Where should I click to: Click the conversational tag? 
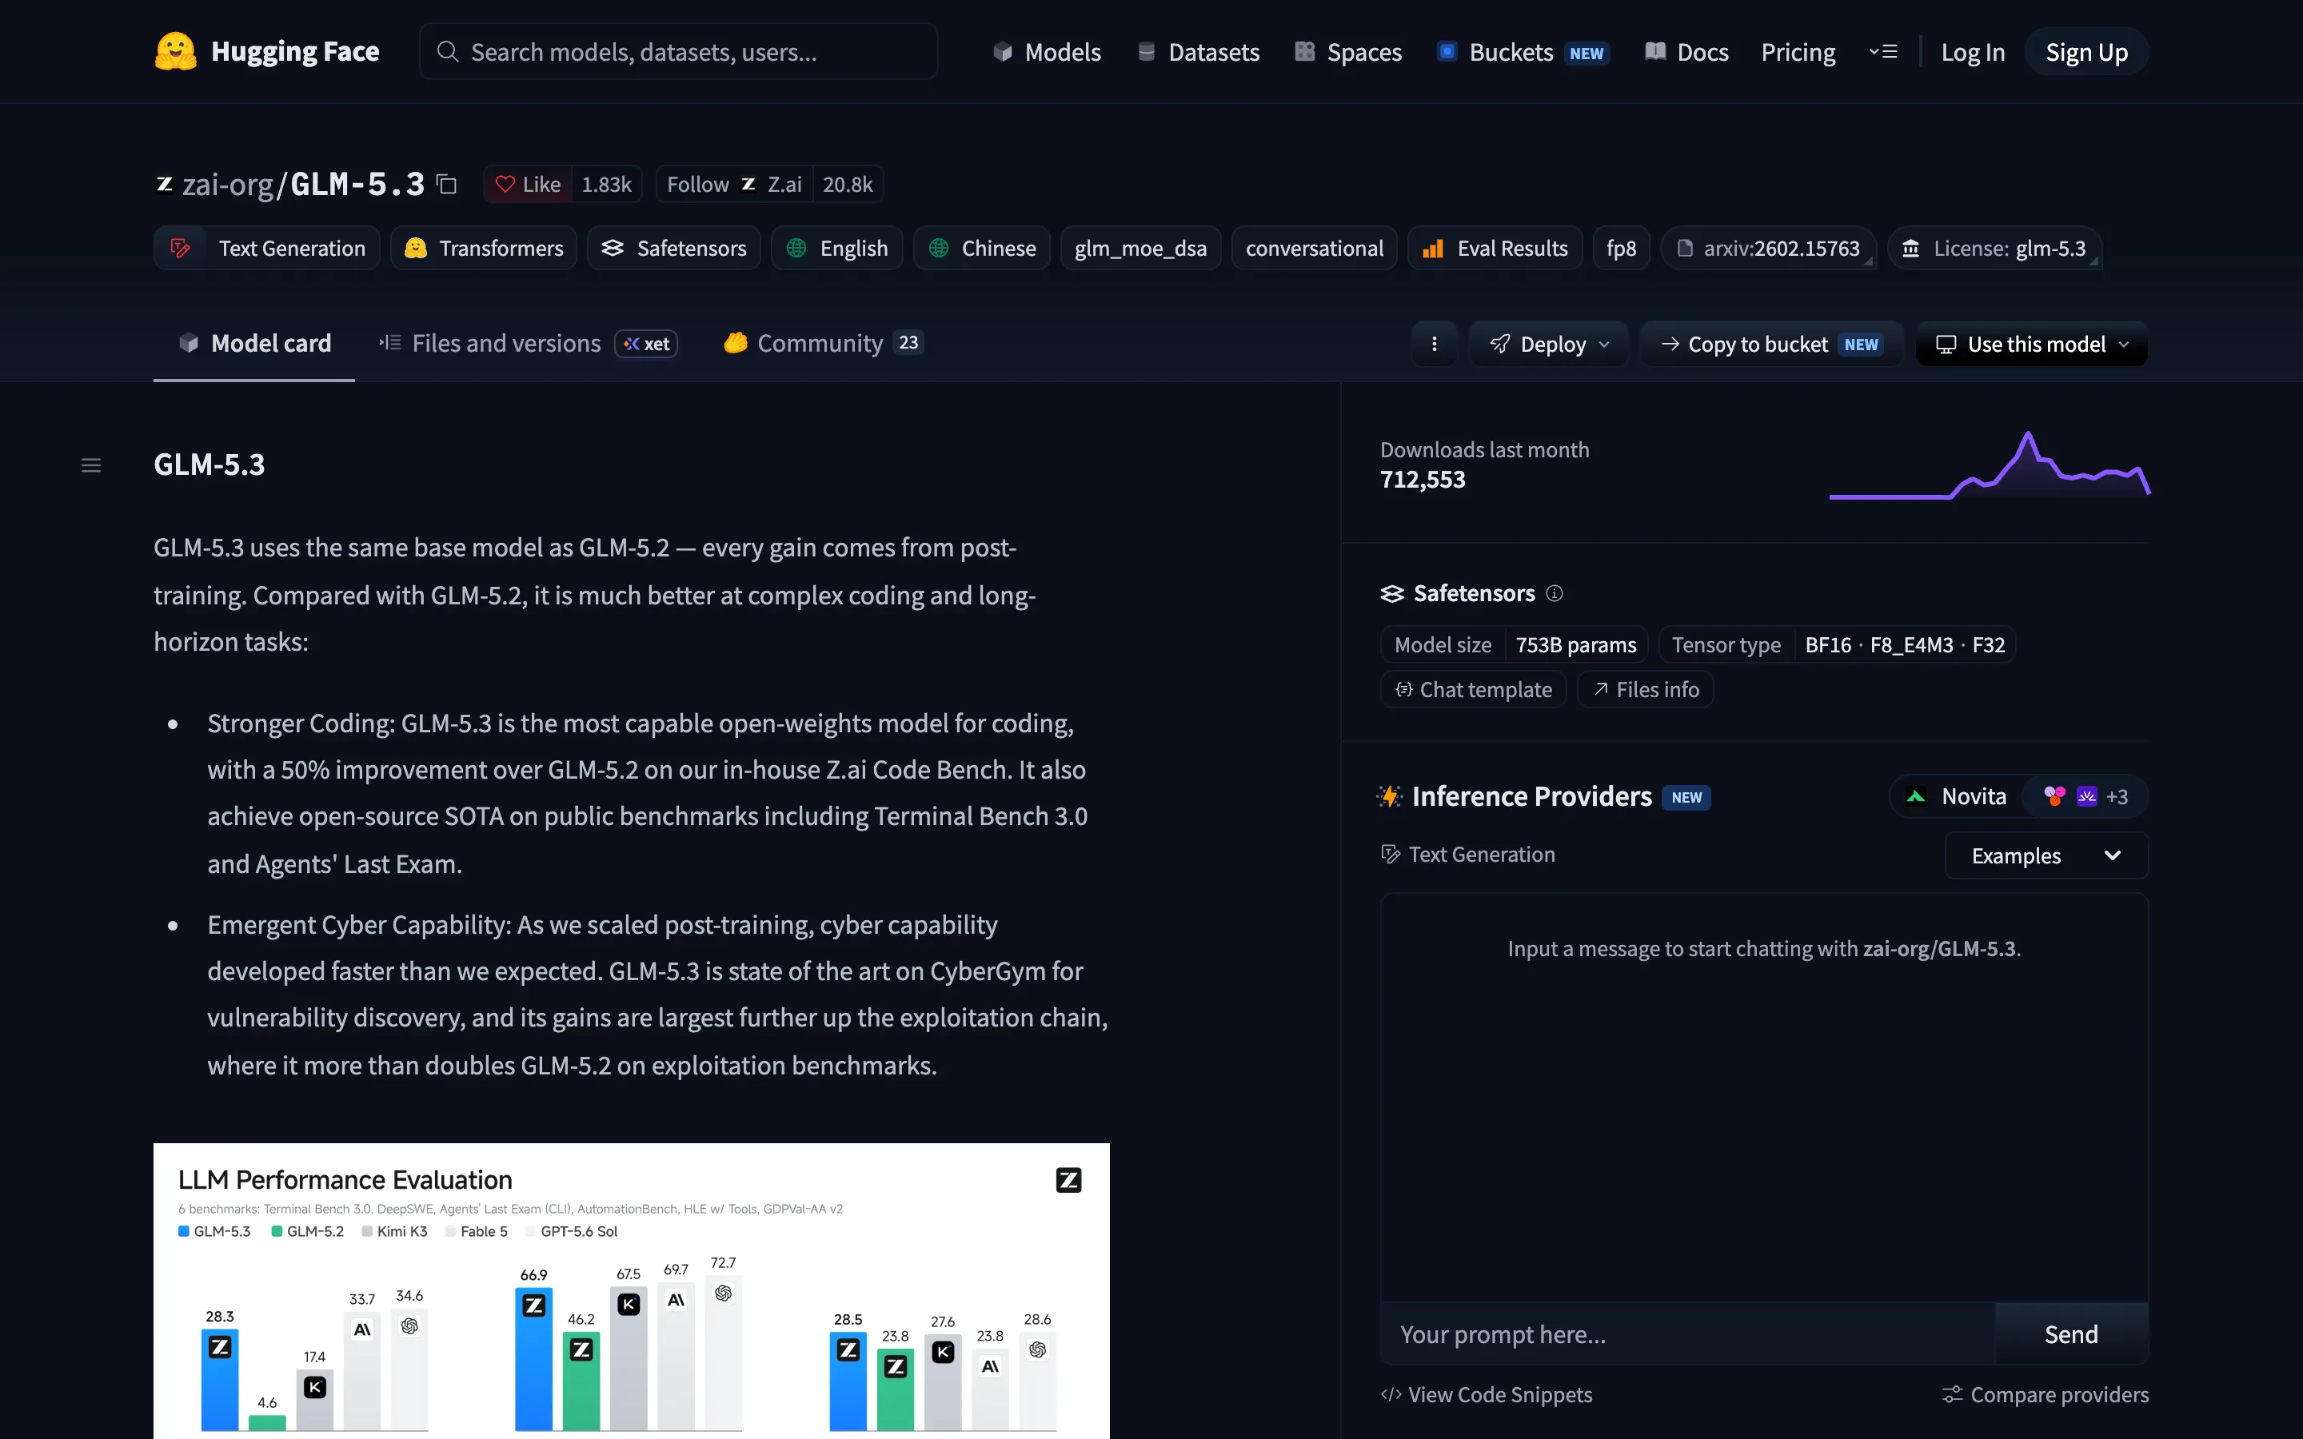[x=1315, y=249]
